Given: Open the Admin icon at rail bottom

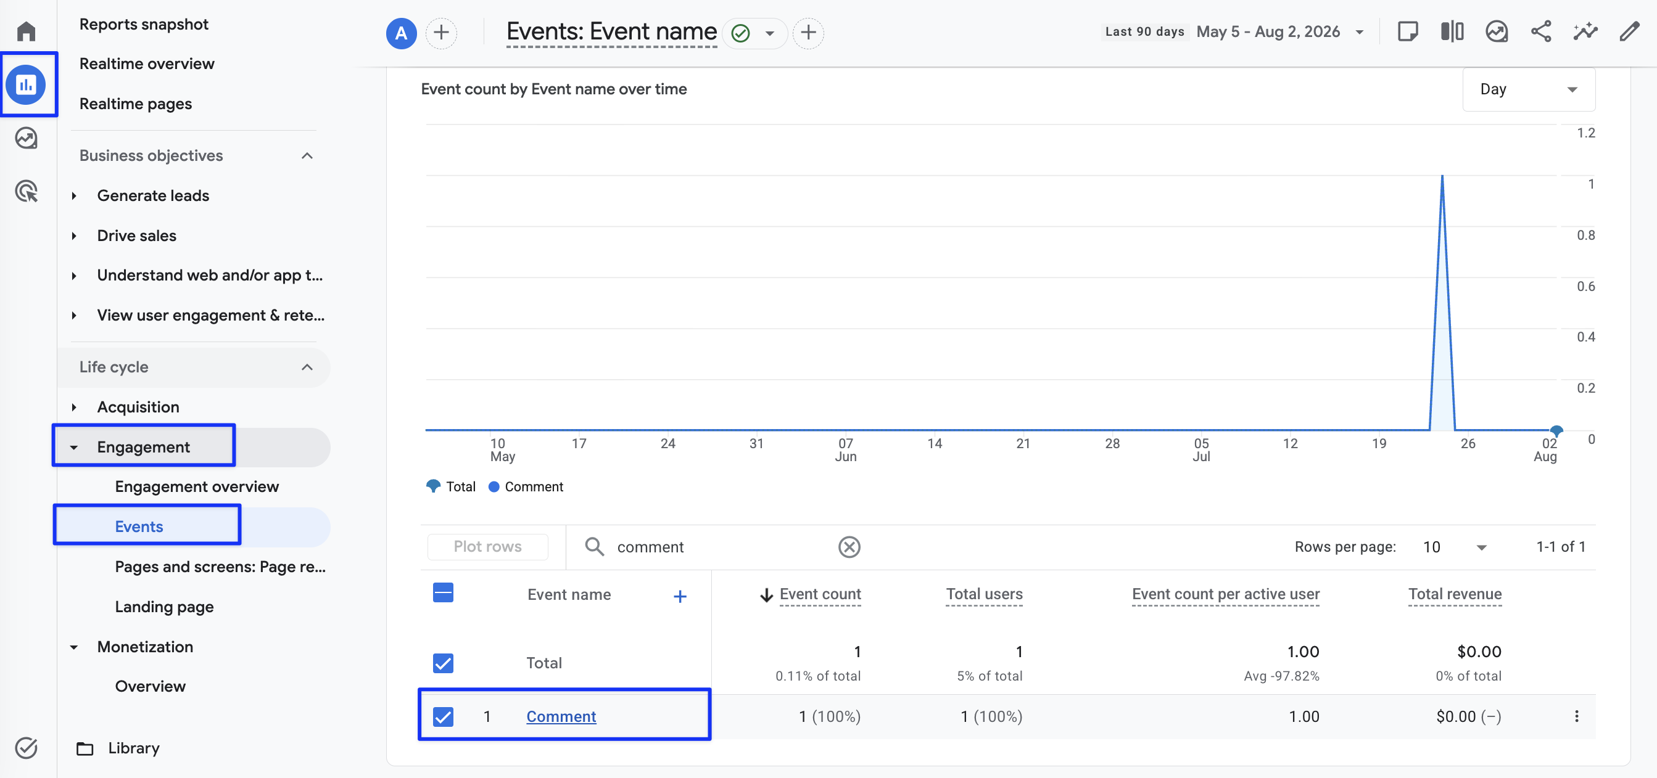Looking at the screenshot, I should [27, 748].
